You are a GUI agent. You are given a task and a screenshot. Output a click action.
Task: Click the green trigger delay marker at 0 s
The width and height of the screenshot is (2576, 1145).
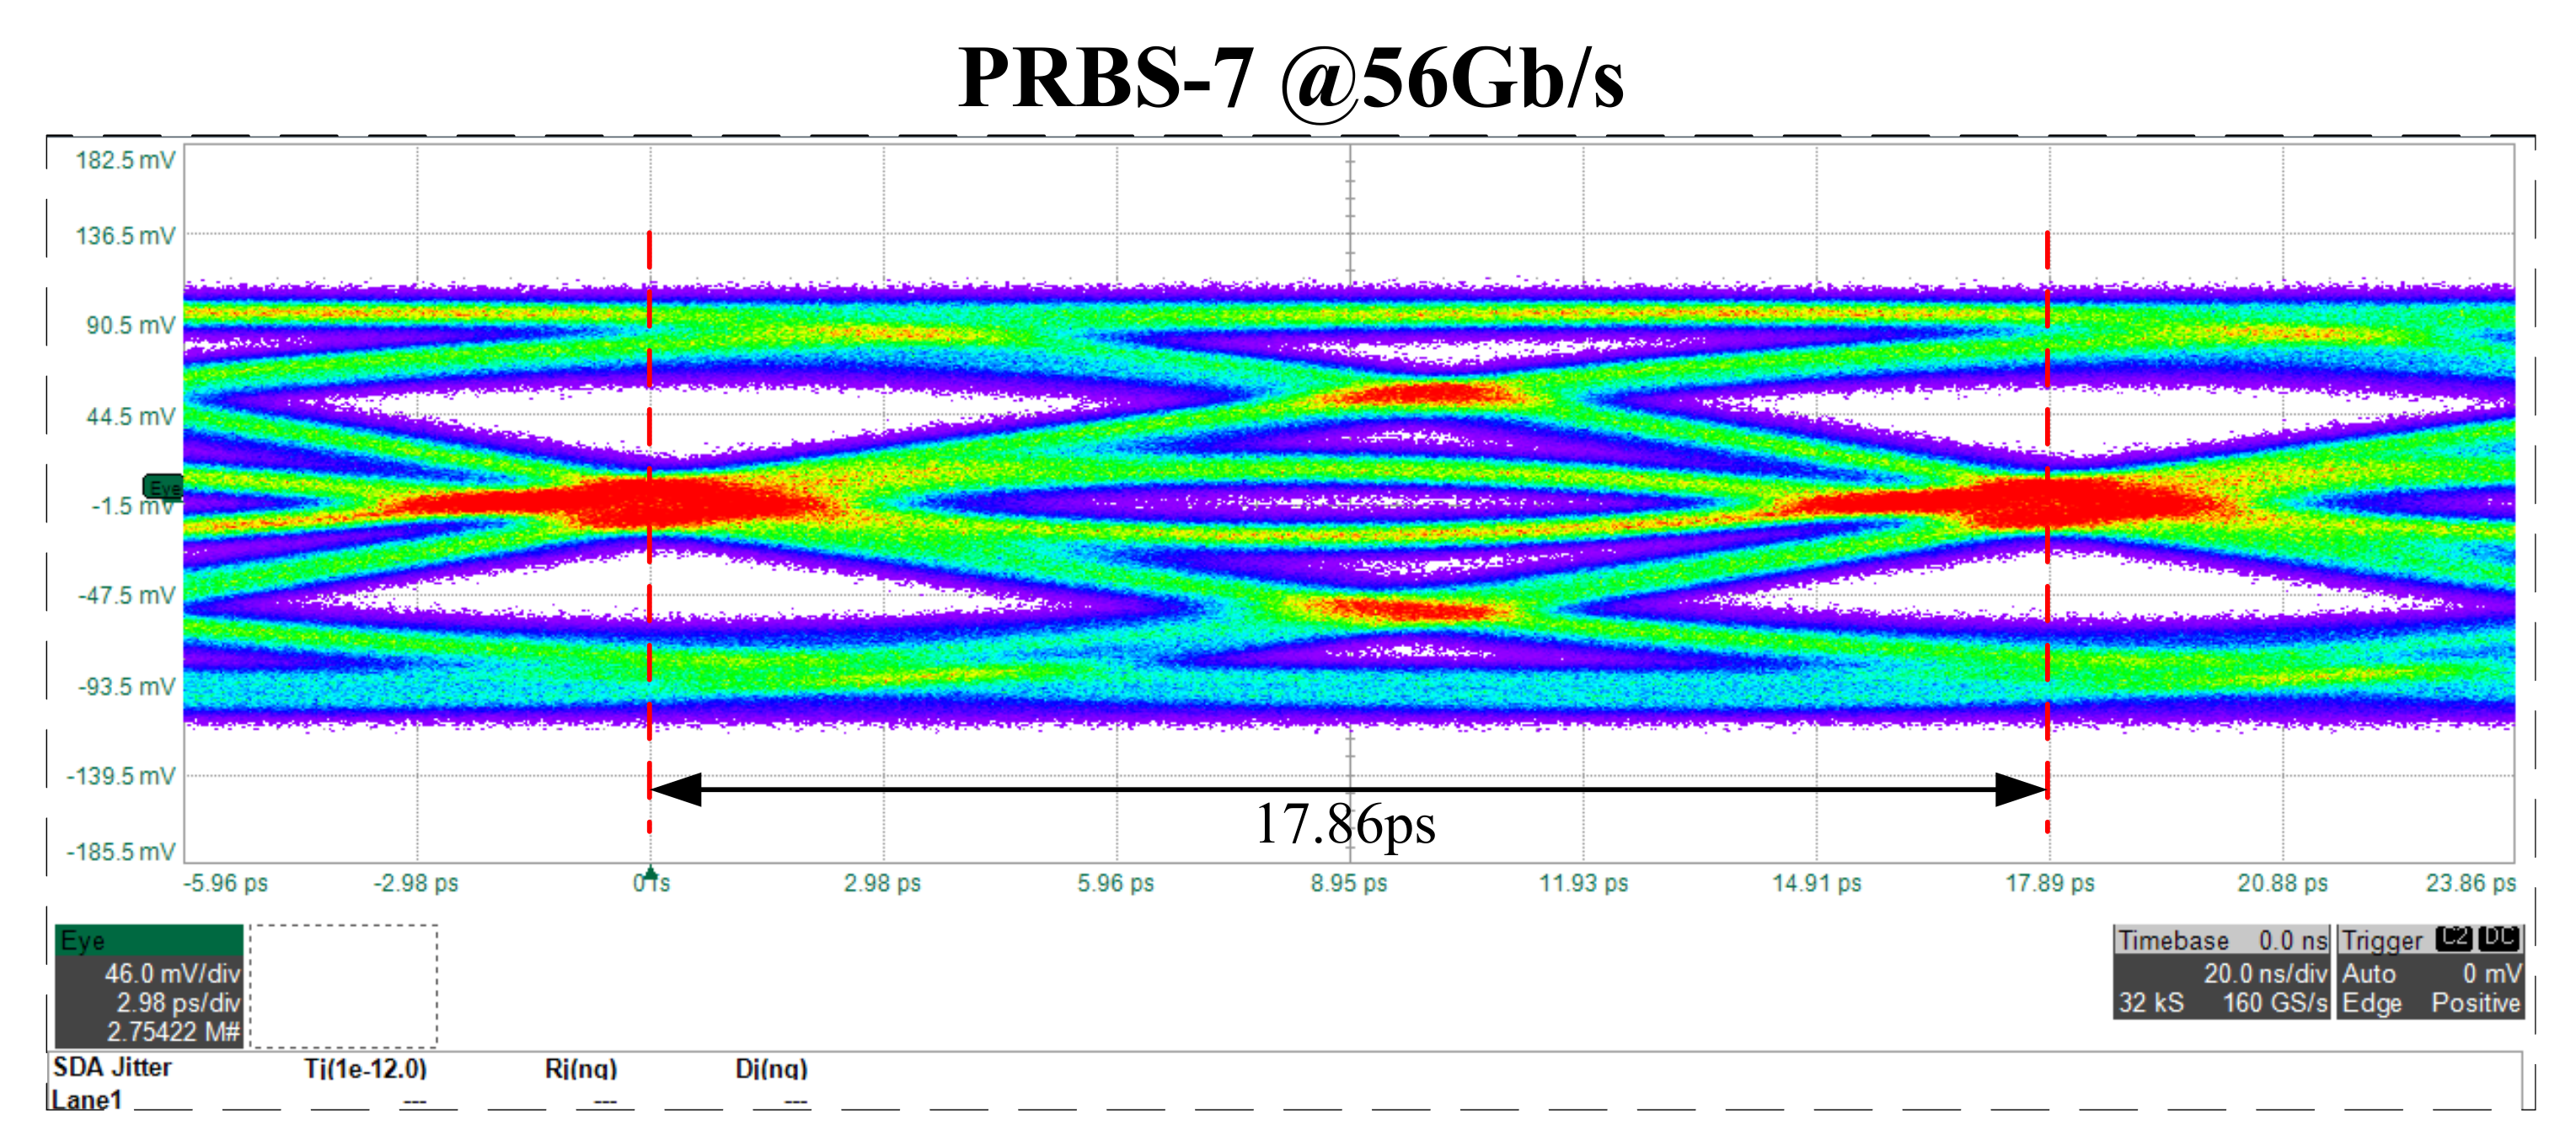[651, 872]
